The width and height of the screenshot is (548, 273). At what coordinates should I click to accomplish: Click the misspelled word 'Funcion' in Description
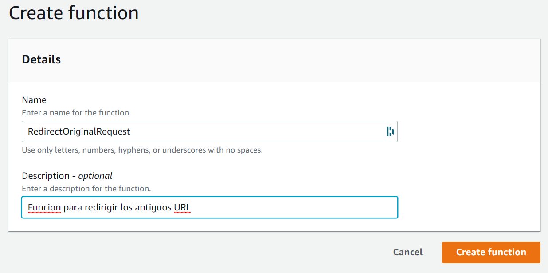tap(44, 207)
